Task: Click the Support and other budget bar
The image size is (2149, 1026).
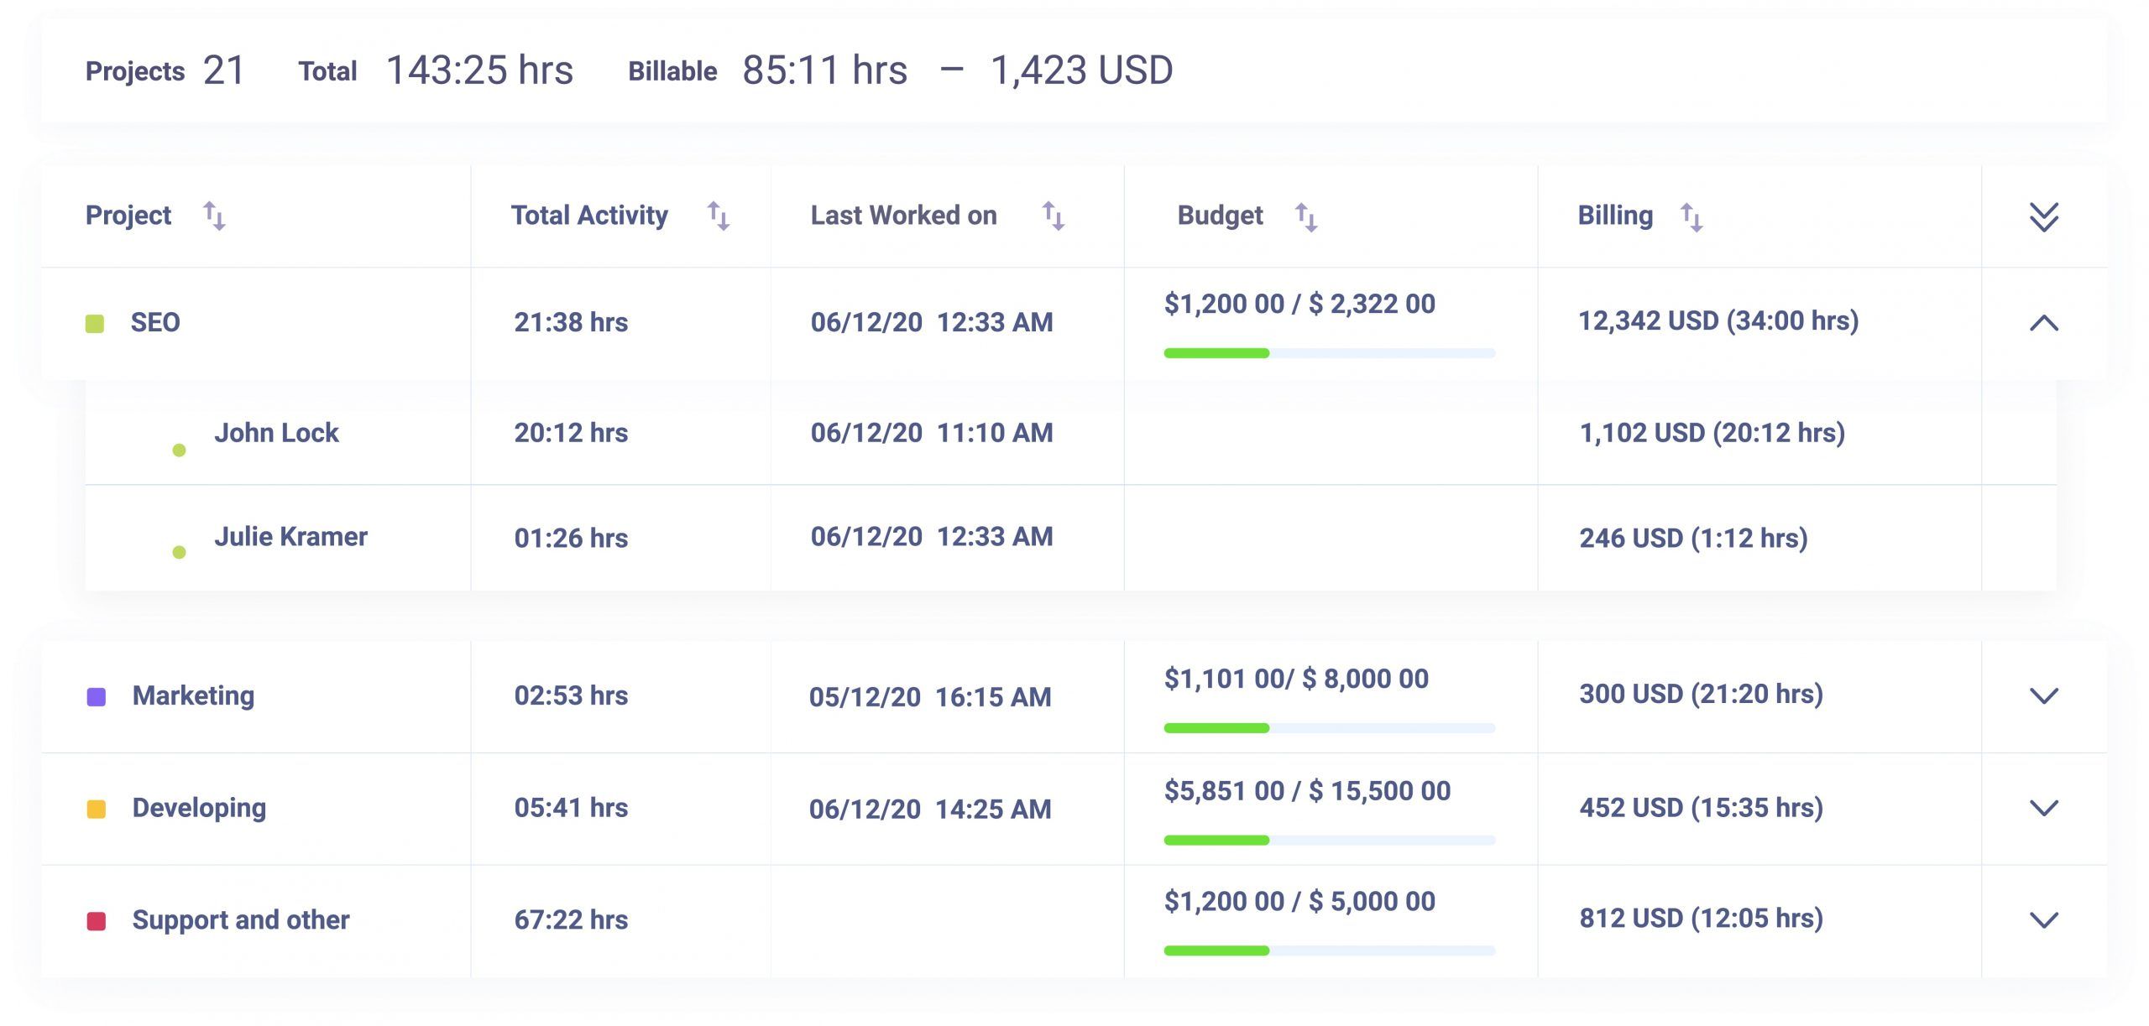Action: [x=1329, y=950]
